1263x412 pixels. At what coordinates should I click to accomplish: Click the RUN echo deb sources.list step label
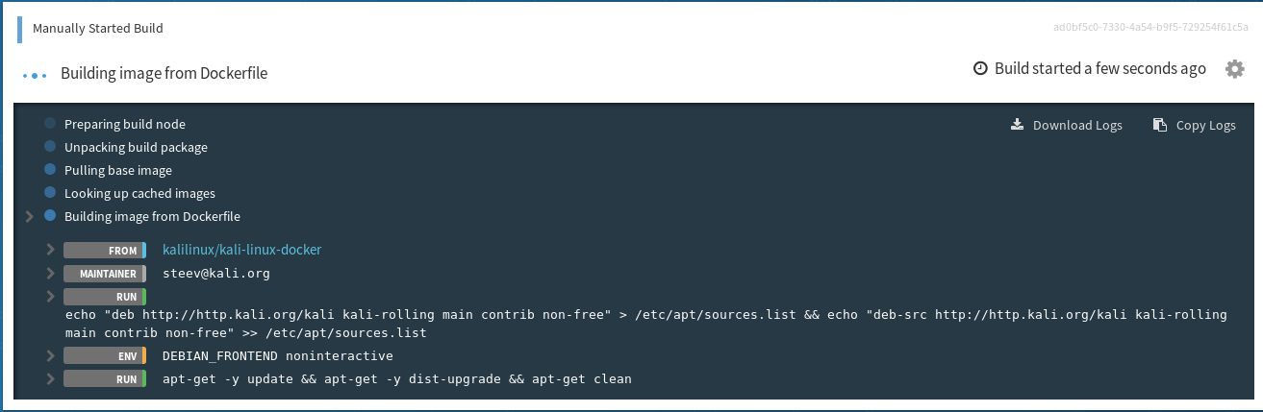coord(105,297)
